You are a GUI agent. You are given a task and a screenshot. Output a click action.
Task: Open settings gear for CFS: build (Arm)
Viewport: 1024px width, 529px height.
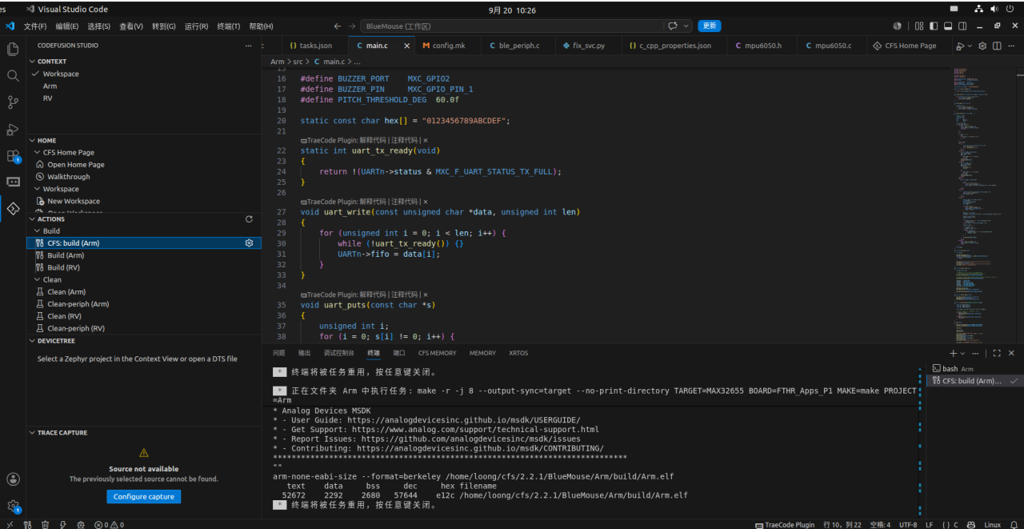(x=249, y=242)
